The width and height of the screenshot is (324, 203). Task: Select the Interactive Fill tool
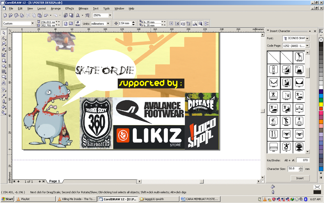coord(4,112)
